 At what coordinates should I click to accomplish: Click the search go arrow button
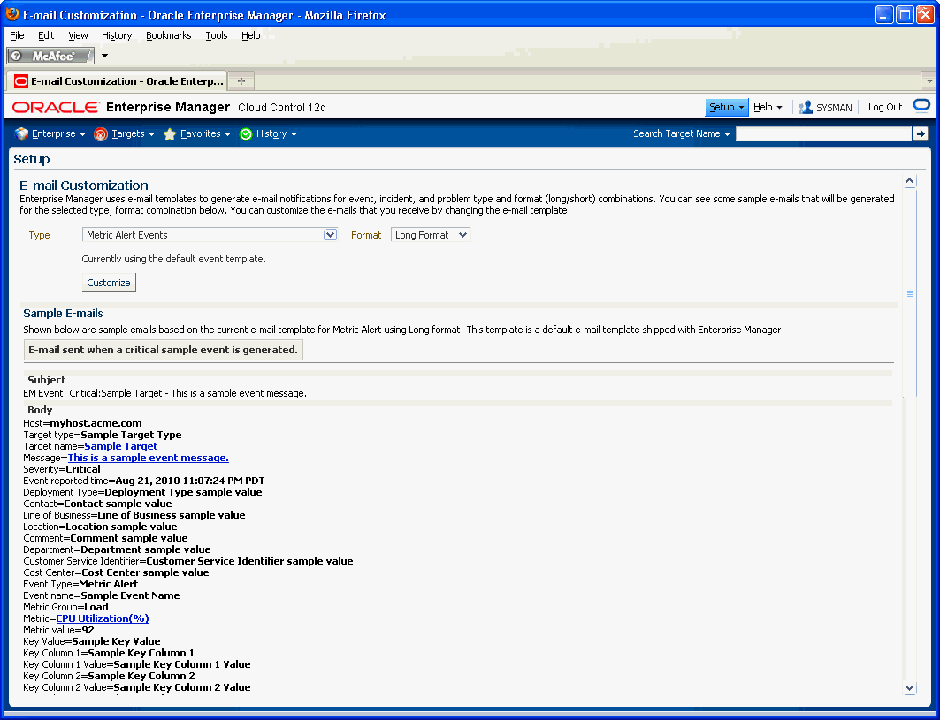pos(921,133)
